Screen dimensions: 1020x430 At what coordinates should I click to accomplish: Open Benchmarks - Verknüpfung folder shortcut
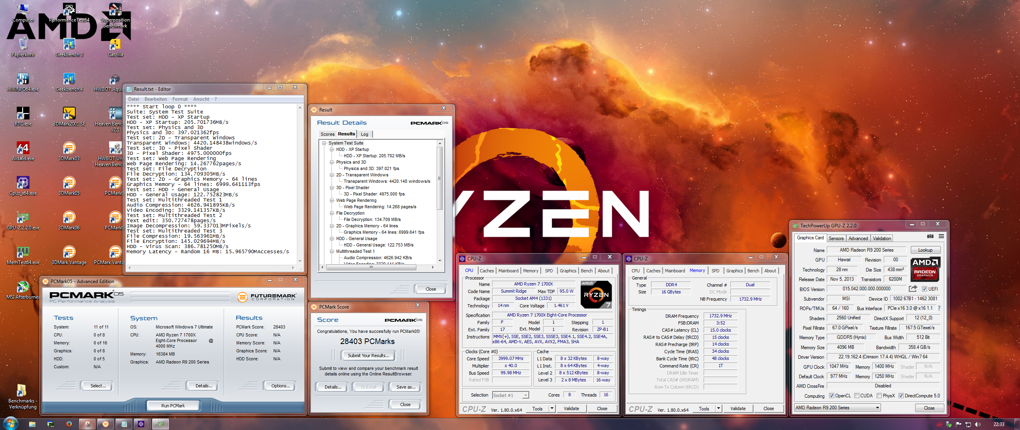coord(22,397)
